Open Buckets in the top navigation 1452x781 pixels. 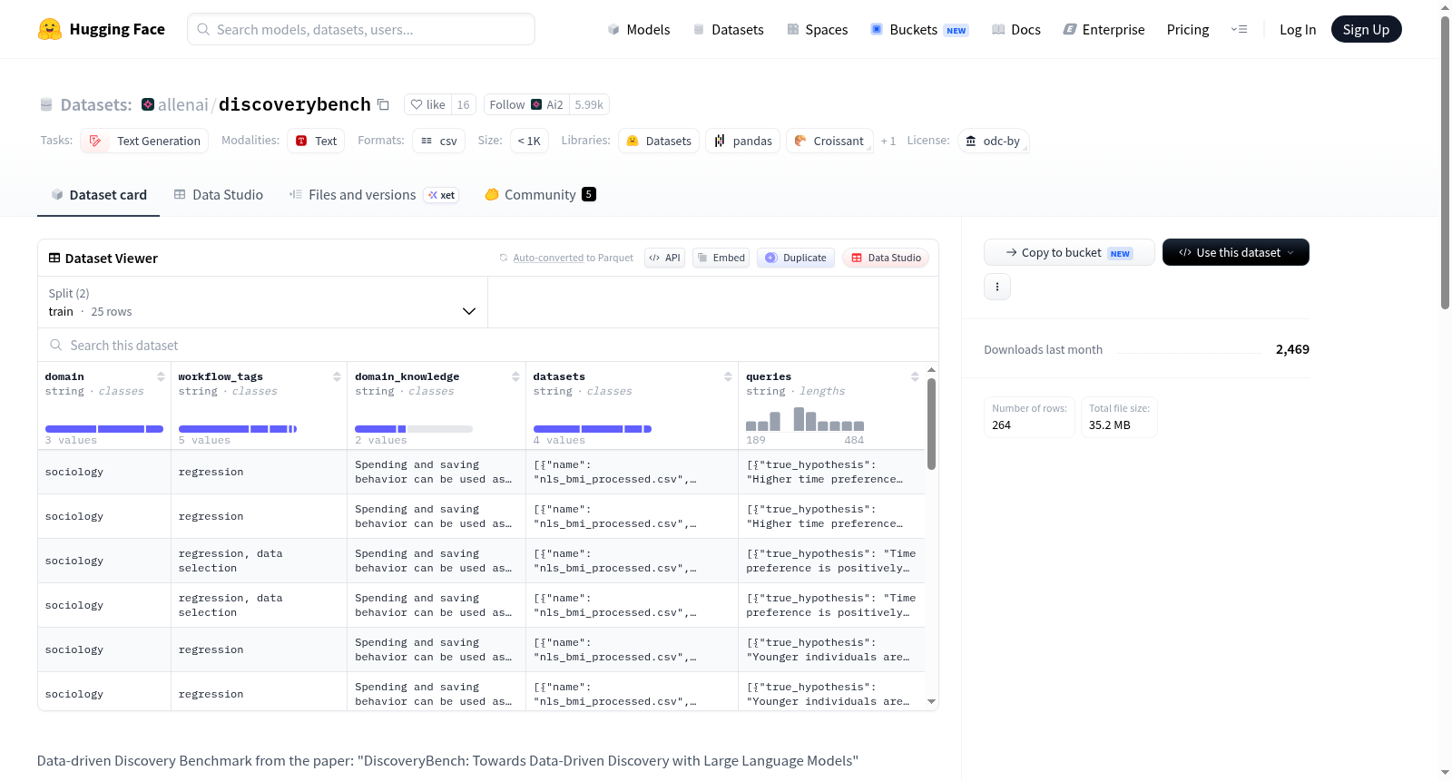click(x=919, y=29)
